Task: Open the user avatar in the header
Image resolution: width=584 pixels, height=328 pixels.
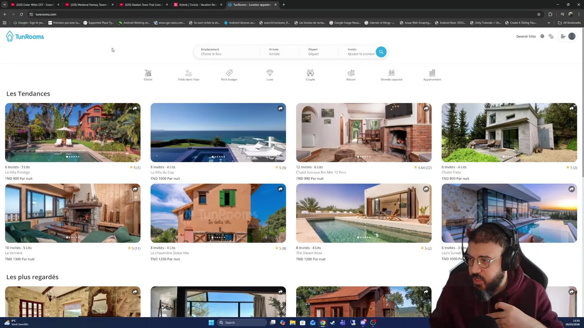Action: [572, 36]
